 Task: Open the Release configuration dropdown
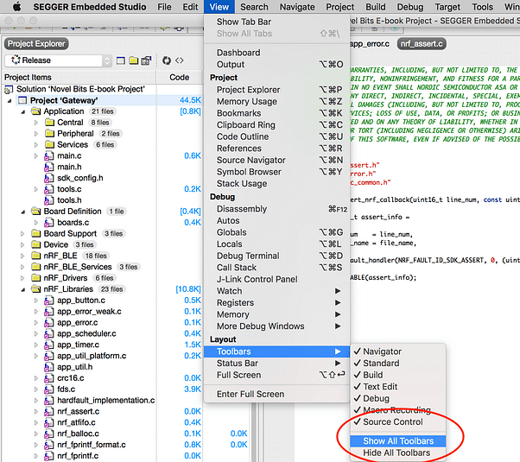pyautogui.click(x=58, y=60)
